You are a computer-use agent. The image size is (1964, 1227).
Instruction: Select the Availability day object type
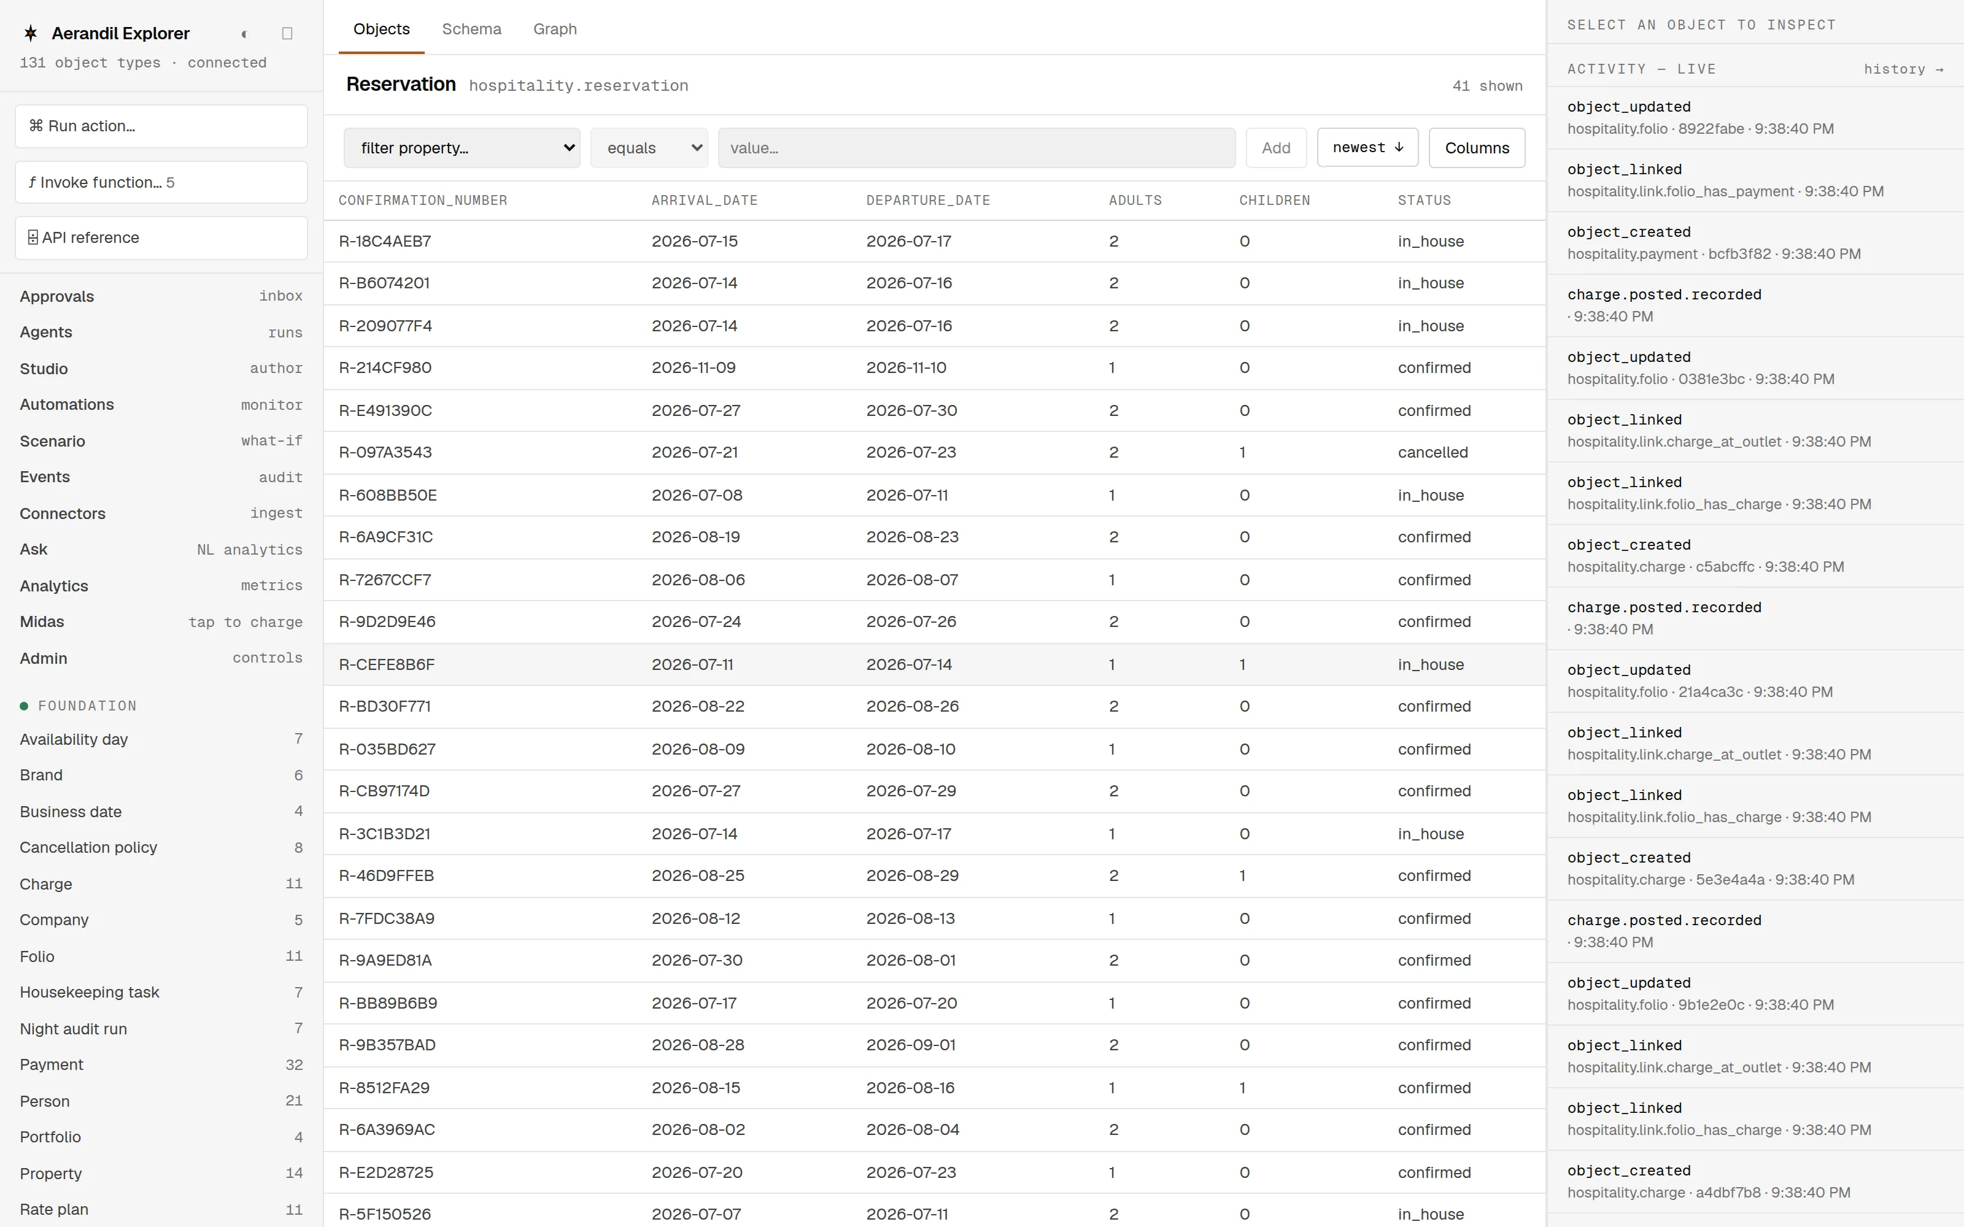click(x=161, y=739)
